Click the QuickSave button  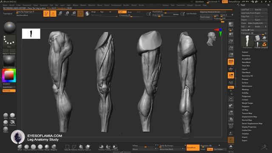click(x=199, y=2)
